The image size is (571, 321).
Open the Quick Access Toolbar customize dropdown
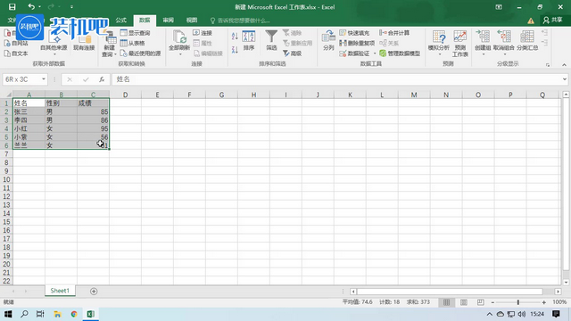[x=71, y=7]
